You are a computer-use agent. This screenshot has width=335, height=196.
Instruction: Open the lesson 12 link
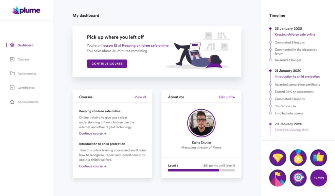(x=110, y=45)
